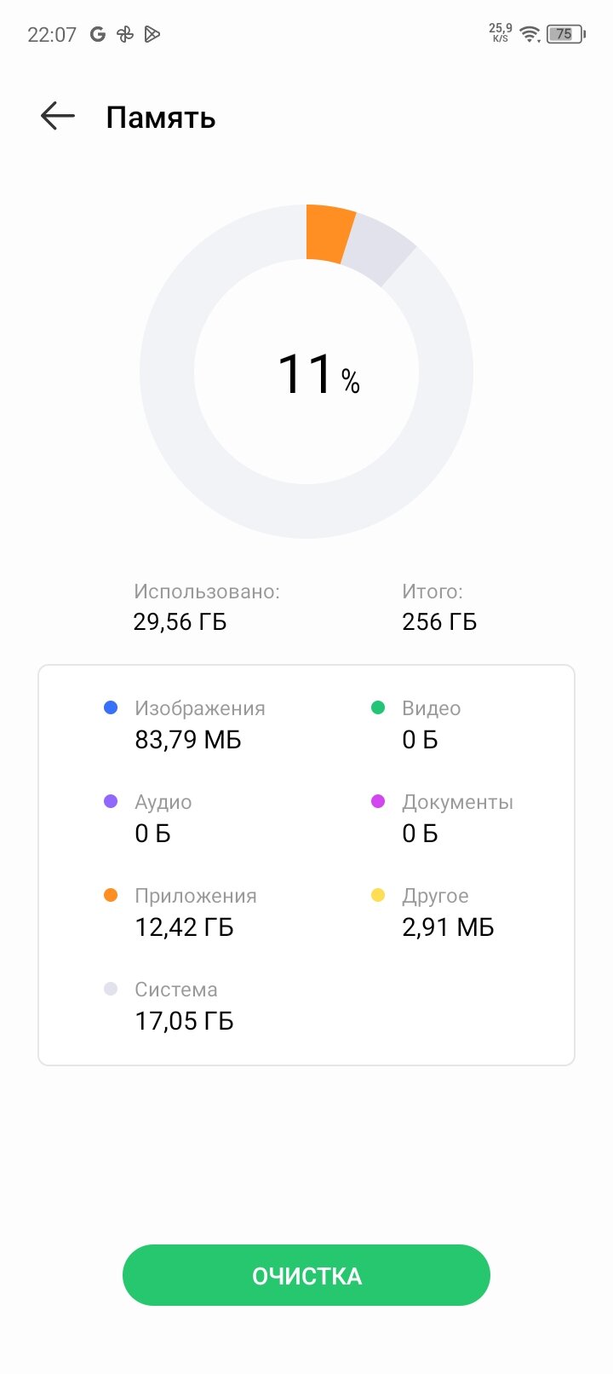Open the Другое category
This screenshot has width=613, height=1374.
(433, 912)
